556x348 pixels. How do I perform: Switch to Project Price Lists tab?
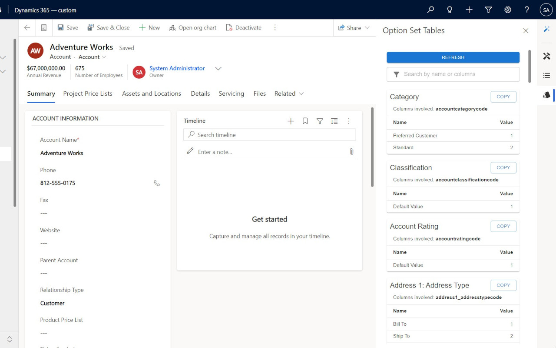[x=88, y=94]
